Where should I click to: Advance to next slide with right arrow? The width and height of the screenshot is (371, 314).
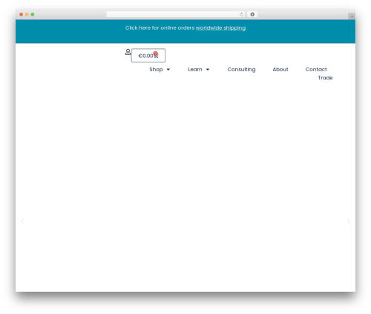(x=349, y=221)
